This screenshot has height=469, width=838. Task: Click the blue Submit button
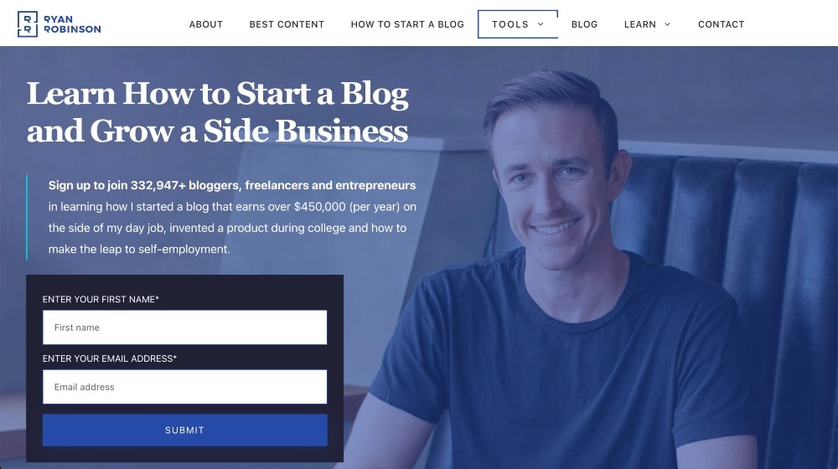(185, 430)
